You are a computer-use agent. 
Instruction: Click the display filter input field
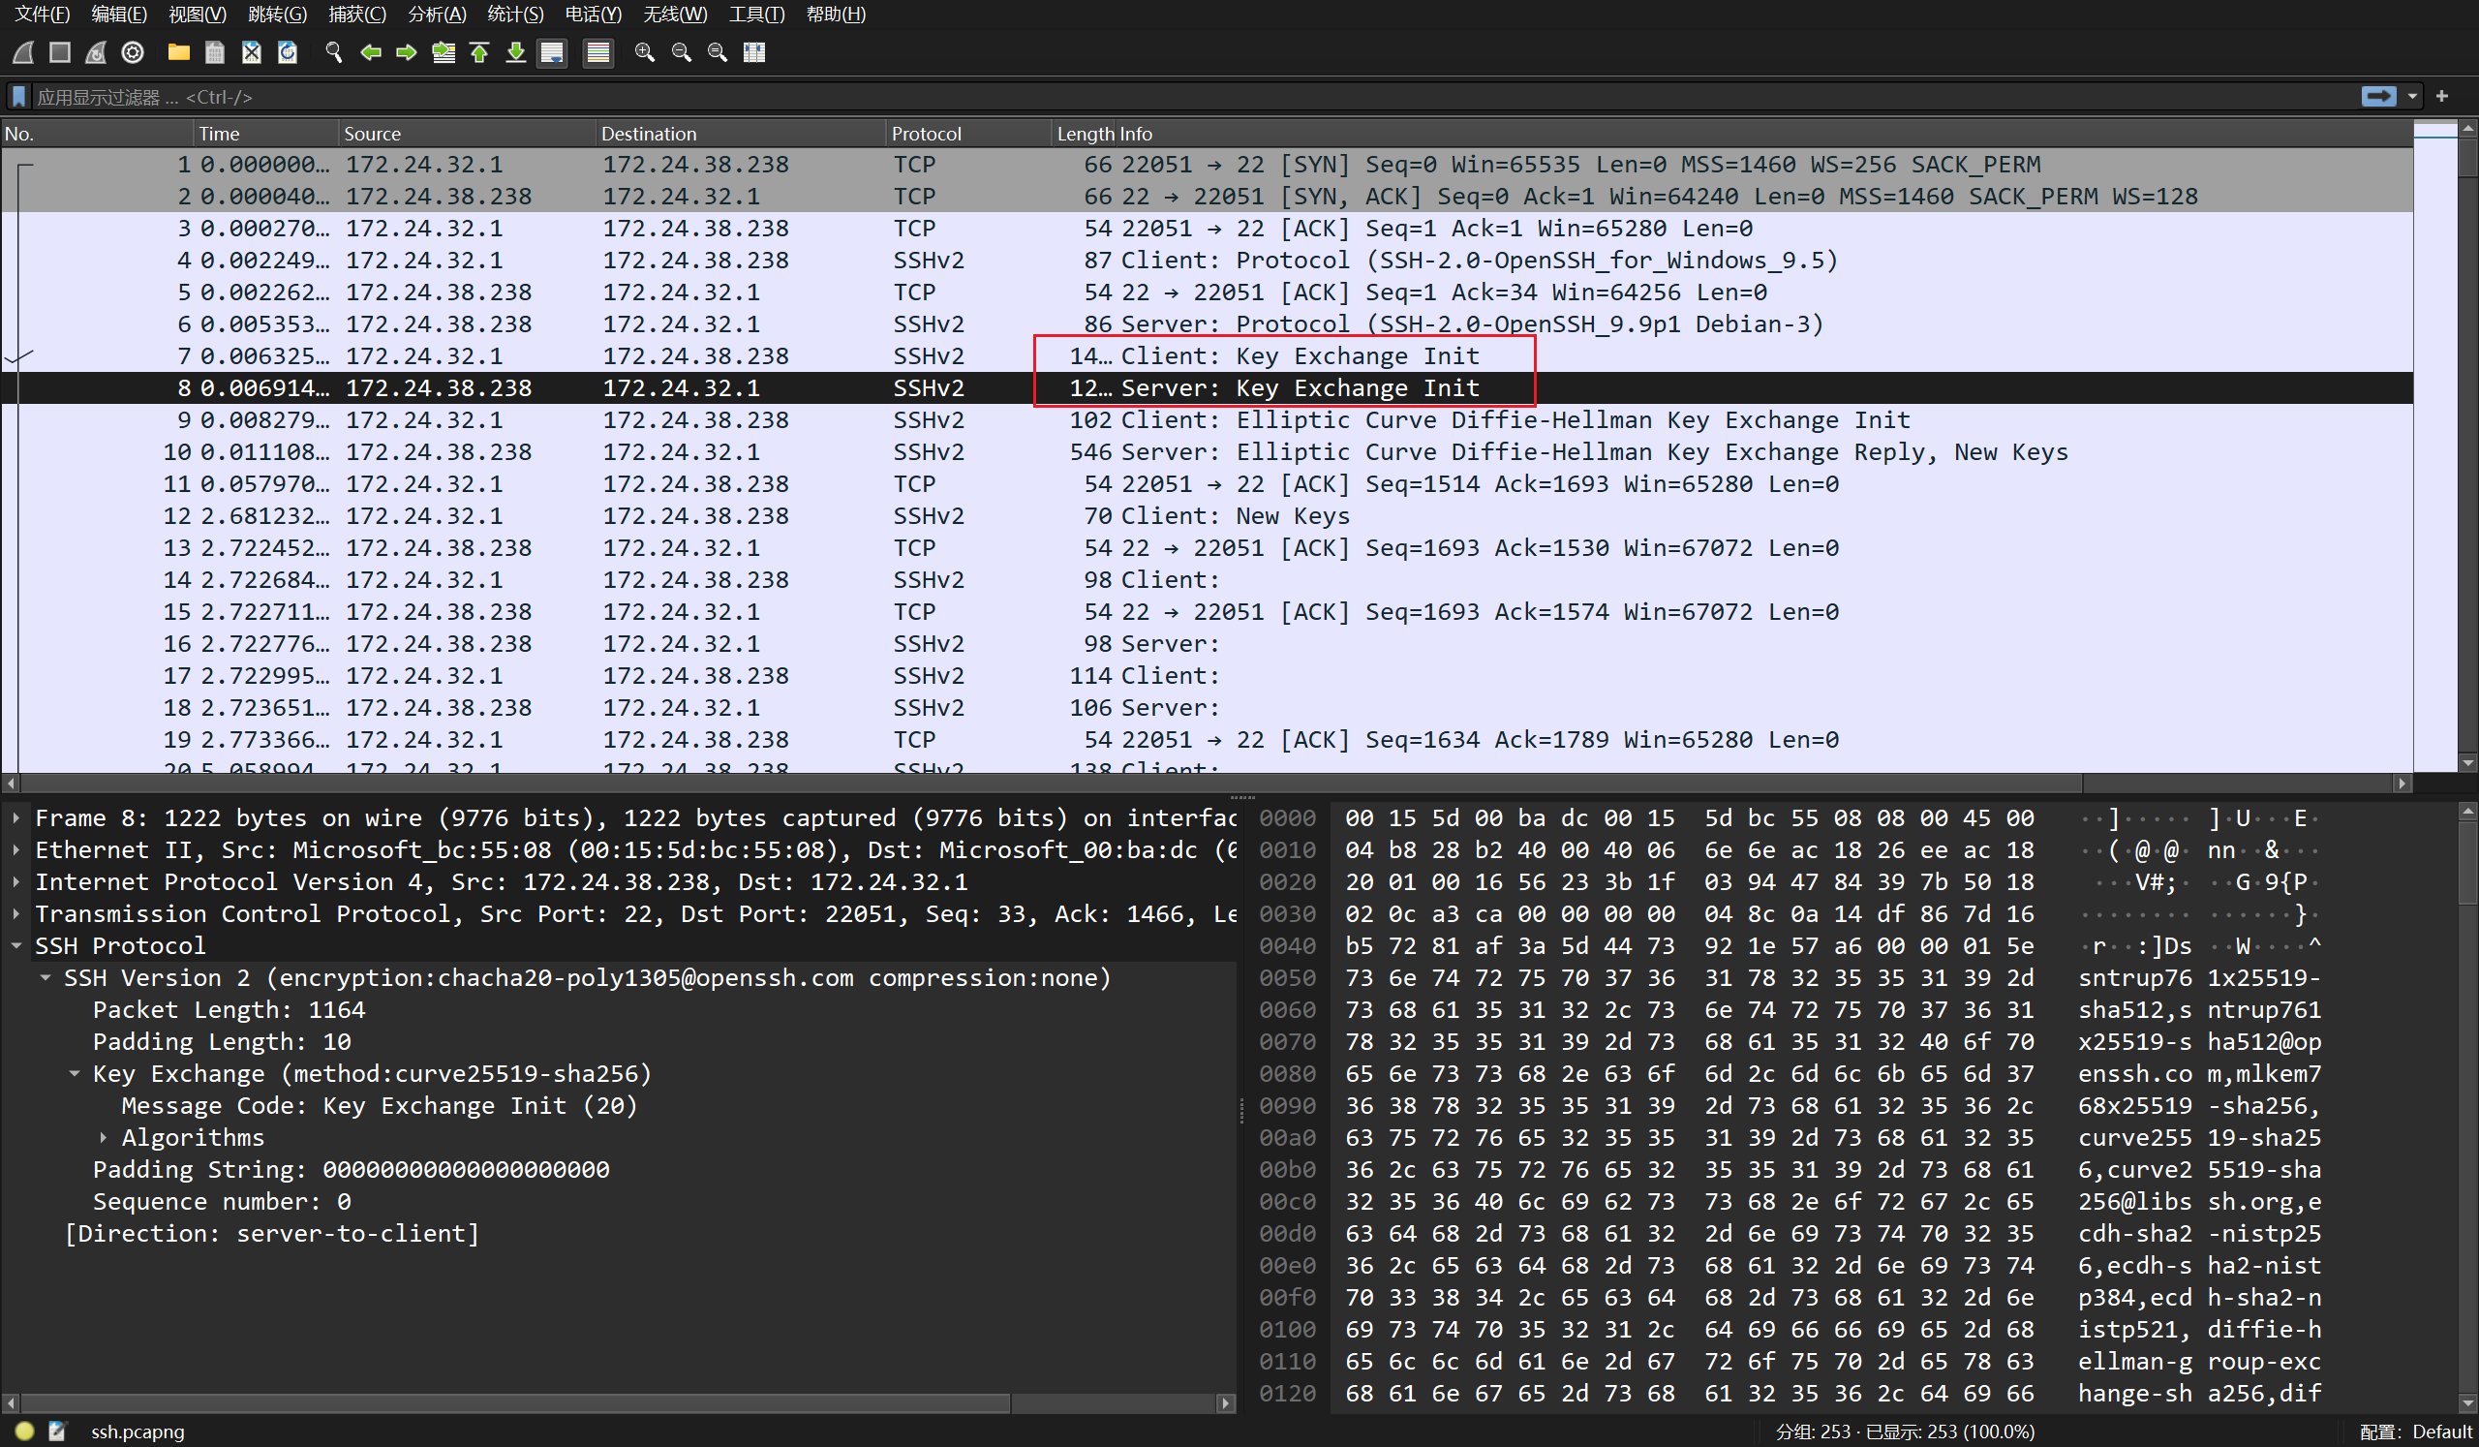point(1180,97)
